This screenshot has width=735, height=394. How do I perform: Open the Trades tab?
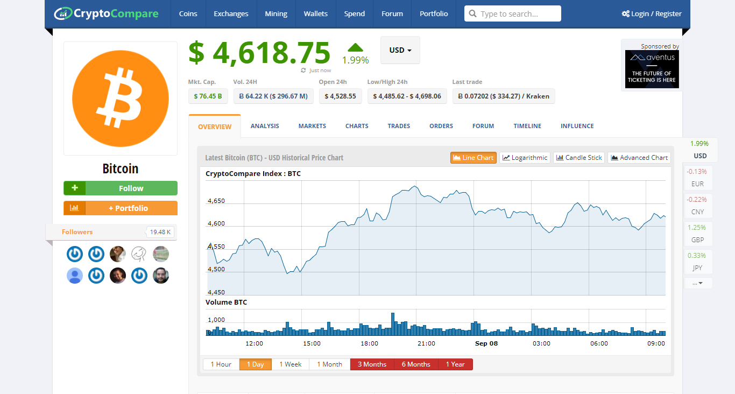(399, 126)
